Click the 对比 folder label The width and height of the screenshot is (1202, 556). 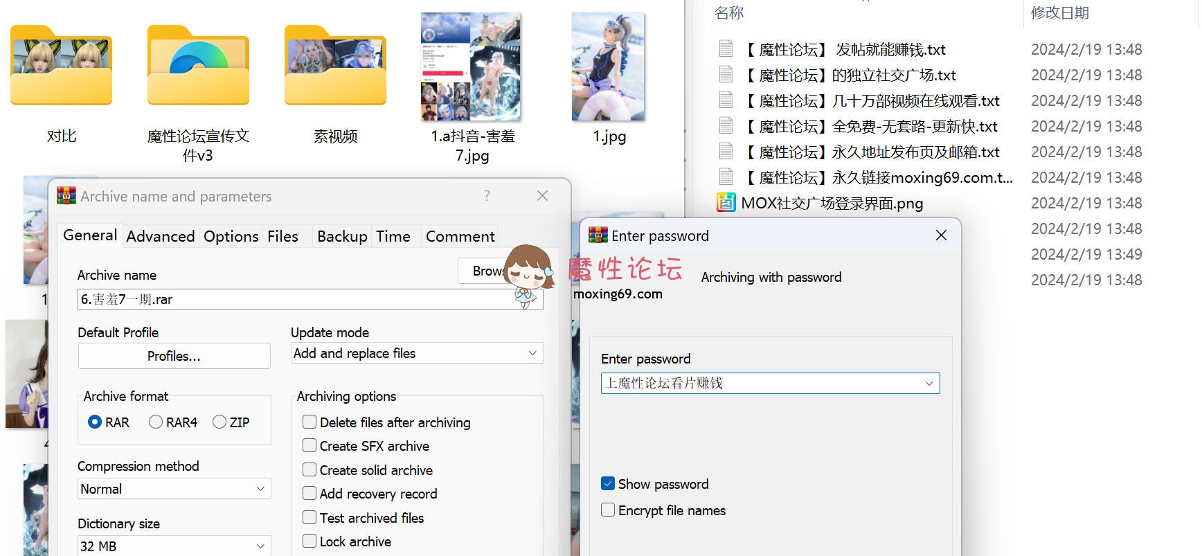coord(61,136)
